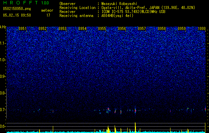Click the 0955 time marker
The width and height of the screenshot is (209, 133).
pos(102,29)
